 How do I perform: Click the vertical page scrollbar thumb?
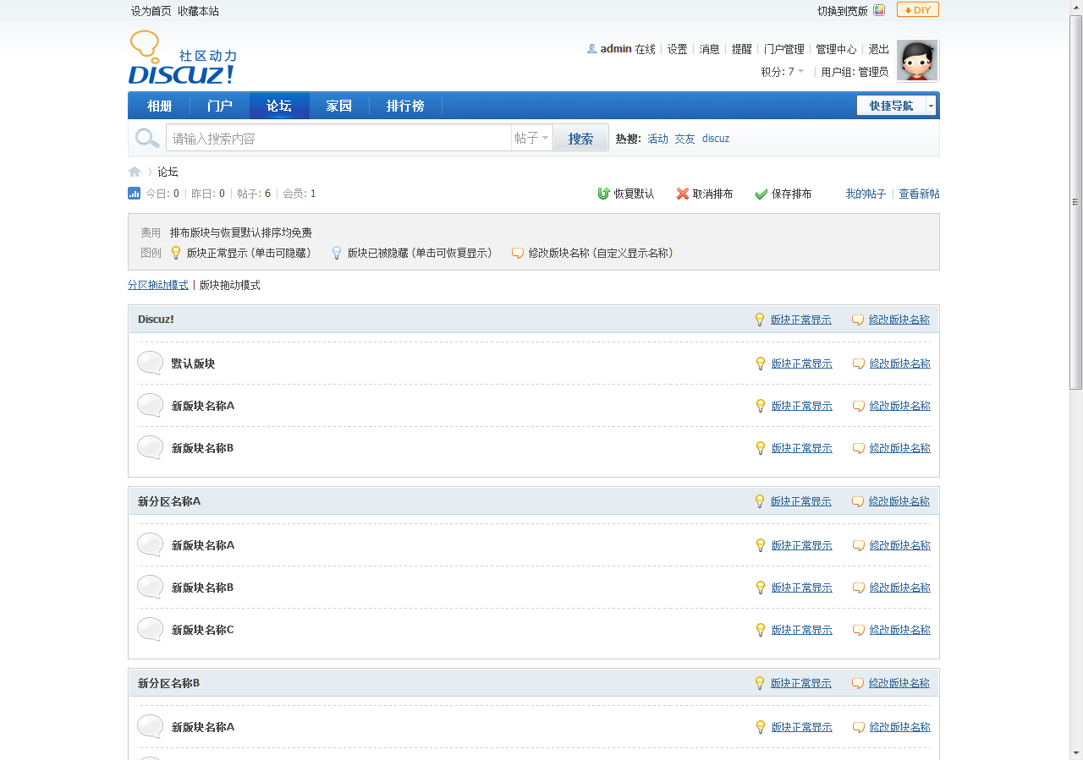tap(1075, 201)
